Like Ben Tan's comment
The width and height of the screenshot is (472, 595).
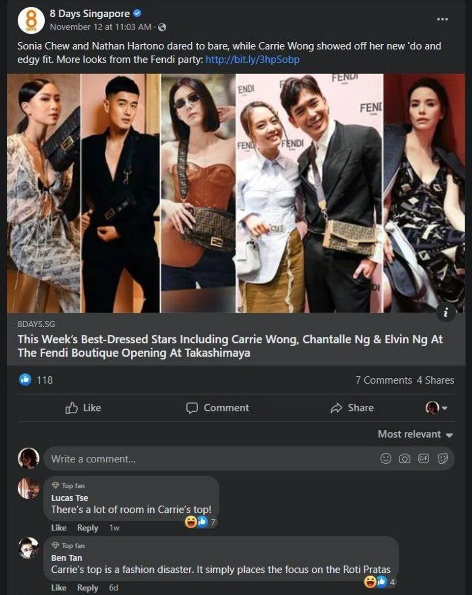point(59,588)
